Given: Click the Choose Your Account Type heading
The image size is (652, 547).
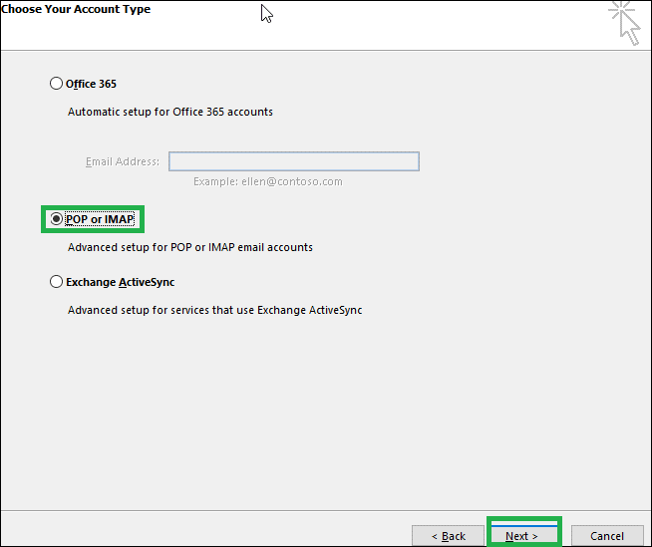Looking at the screenshot, I should (x=76, y=9).
